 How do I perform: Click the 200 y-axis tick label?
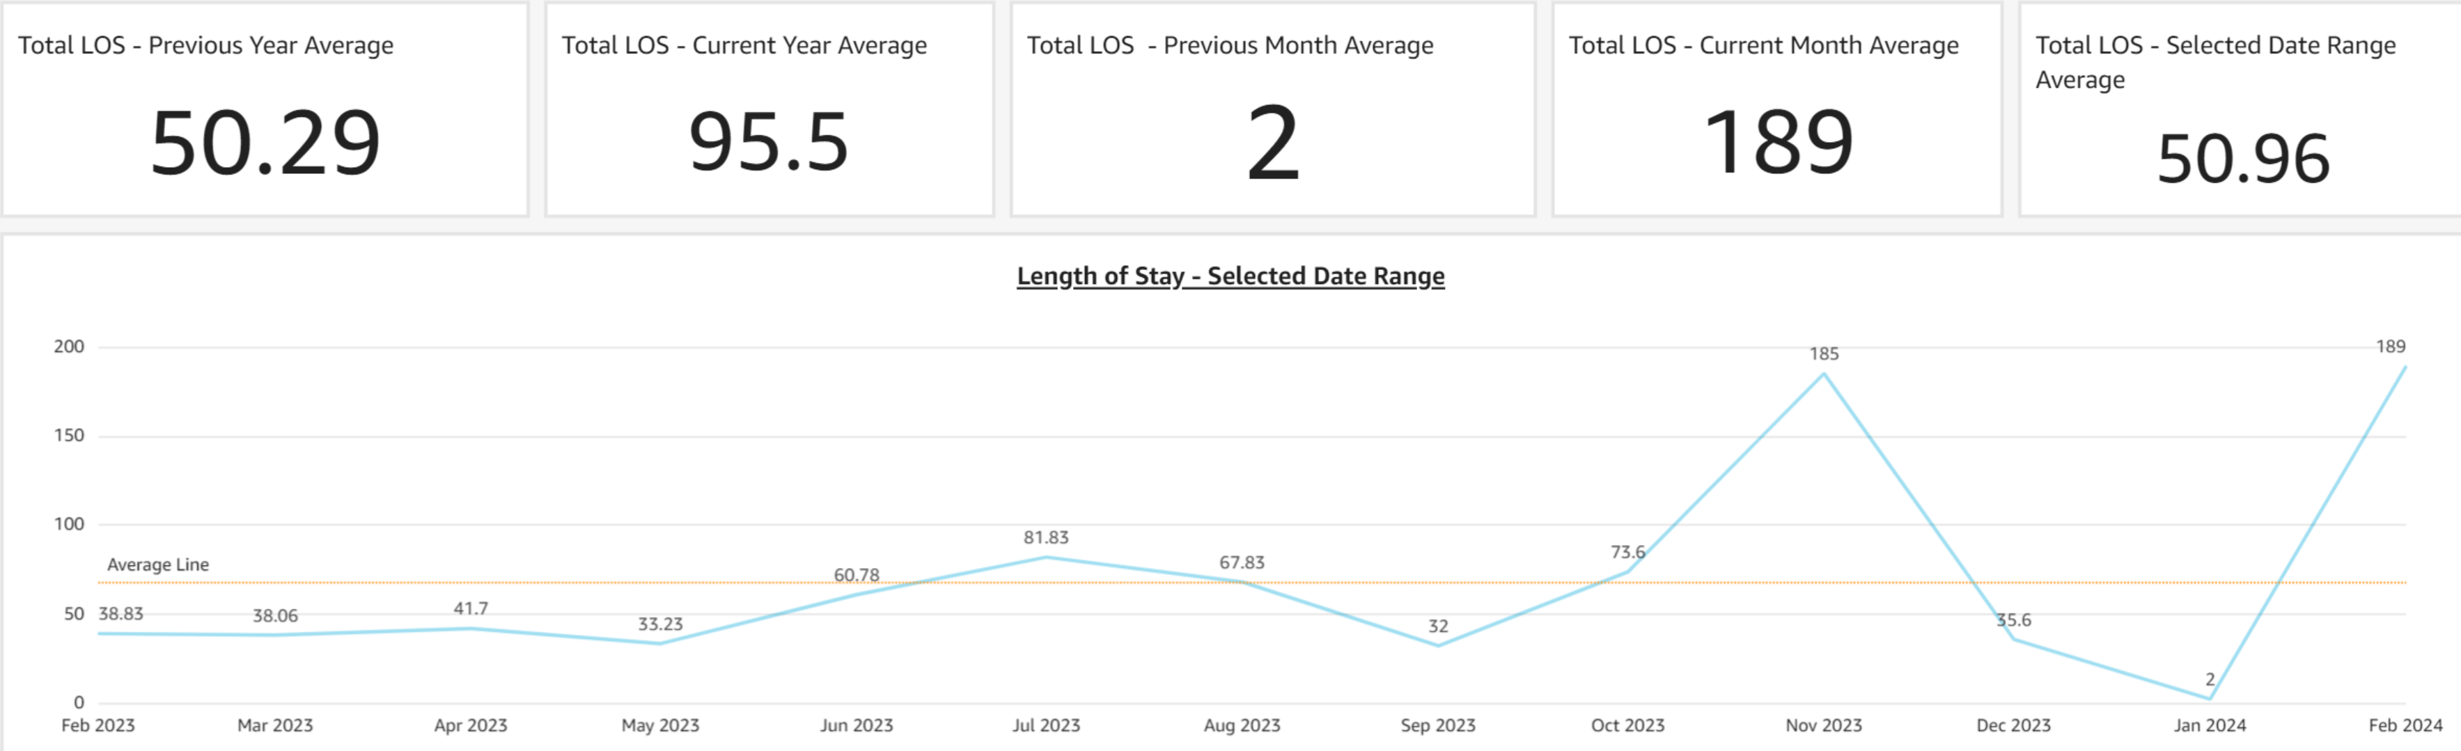tap(69, 347)
